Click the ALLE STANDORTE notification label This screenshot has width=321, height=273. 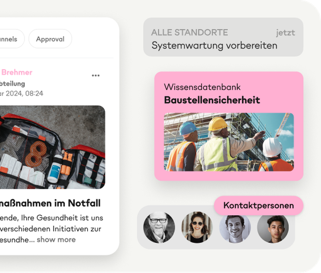189,32
